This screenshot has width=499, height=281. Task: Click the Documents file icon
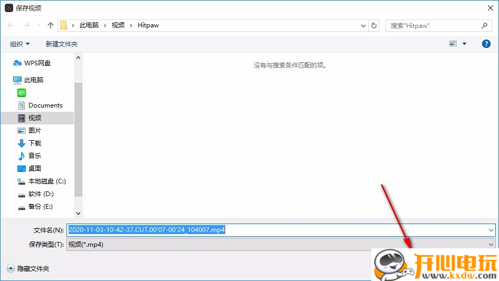click(x=22, y=105)
